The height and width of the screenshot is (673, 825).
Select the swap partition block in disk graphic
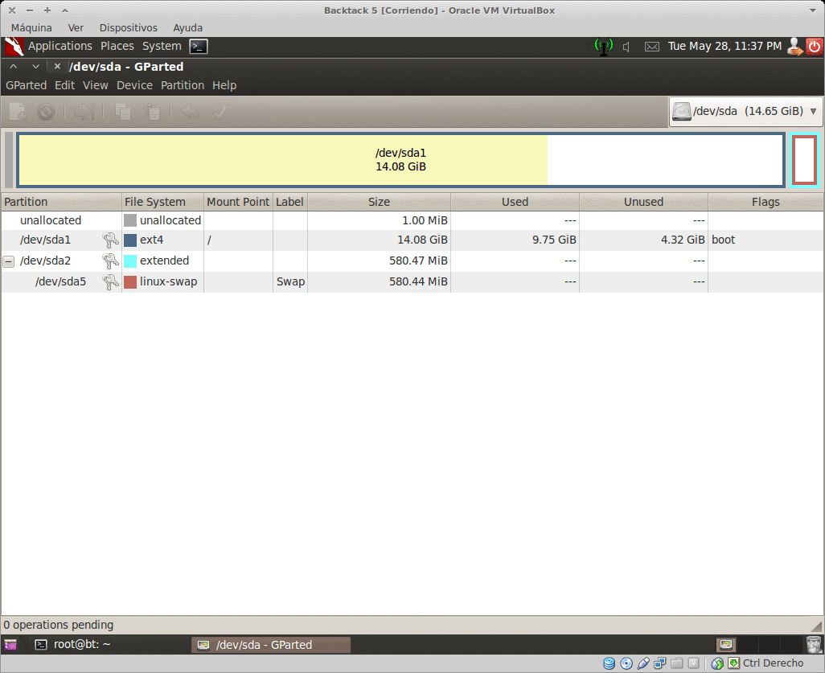pos(804,159)
